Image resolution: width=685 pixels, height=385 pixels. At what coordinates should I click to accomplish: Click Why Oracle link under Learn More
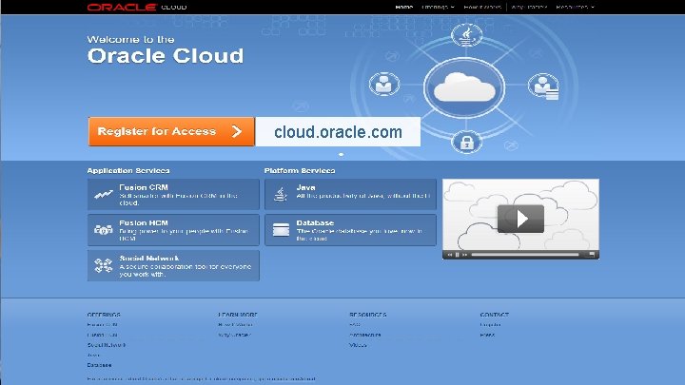pyautogui.click(x=235, y=335)
